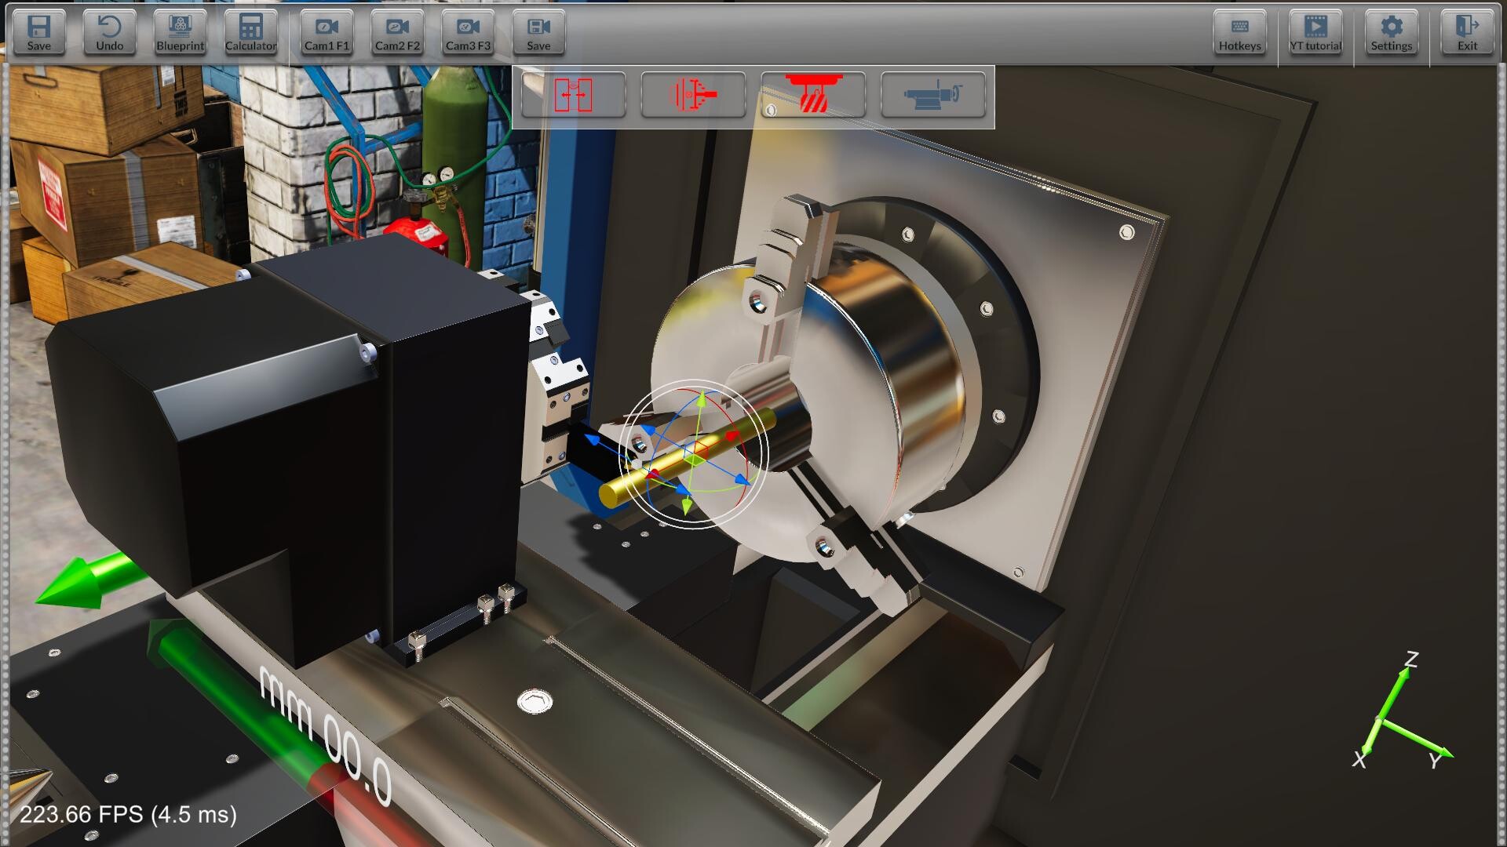Open the Settings panel
1507x847 pixels.
point(1391,31)
